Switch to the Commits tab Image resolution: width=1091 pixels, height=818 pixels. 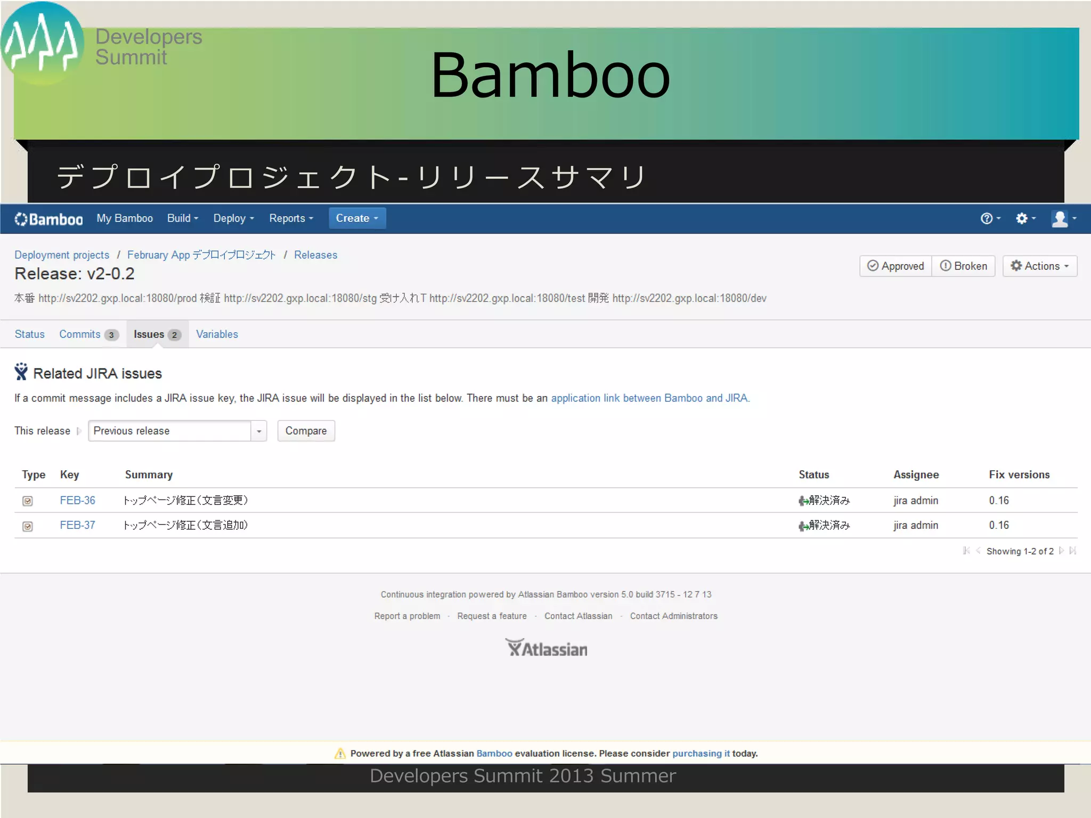coord(89,334)
